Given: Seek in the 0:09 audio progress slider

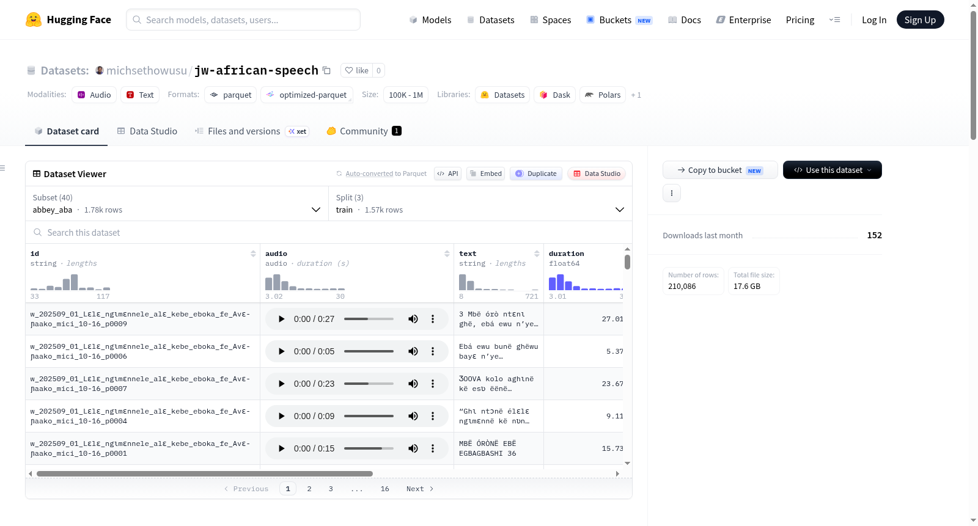Looking at the screenshot, I should [369, 416].
